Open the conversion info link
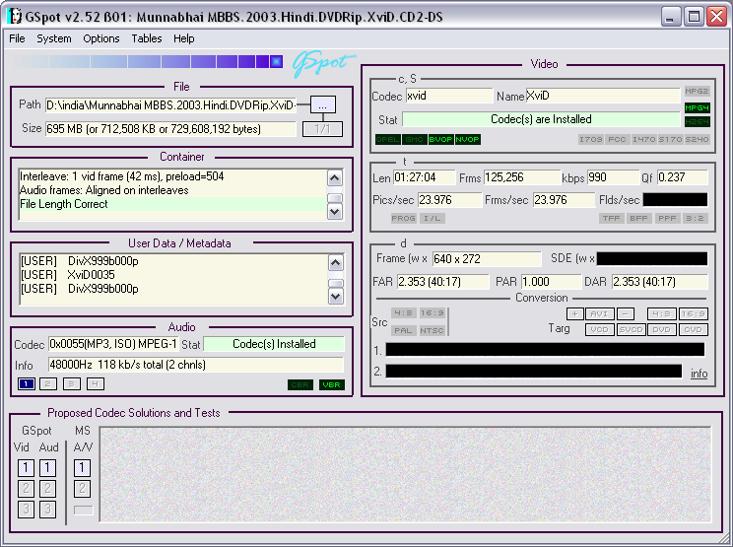 point(699,374)
